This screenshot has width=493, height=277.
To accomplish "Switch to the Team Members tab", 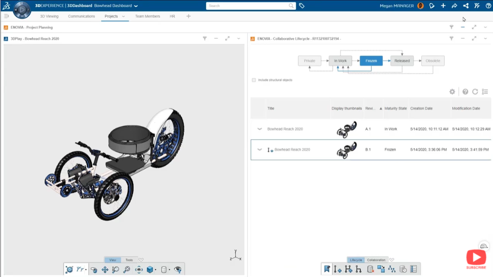I will [148, 16].
